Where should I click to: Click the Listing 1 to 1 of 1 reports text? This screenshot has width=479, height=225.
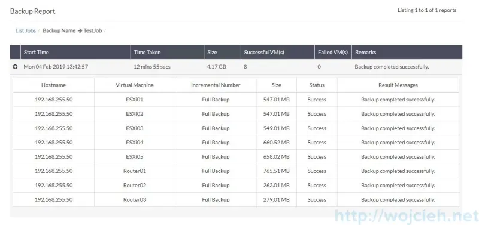tap(427, 10)
